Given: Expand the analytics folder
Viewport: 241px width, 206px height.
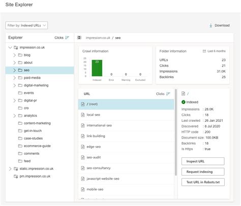Looking at the screenshot, I should (15, 116).
